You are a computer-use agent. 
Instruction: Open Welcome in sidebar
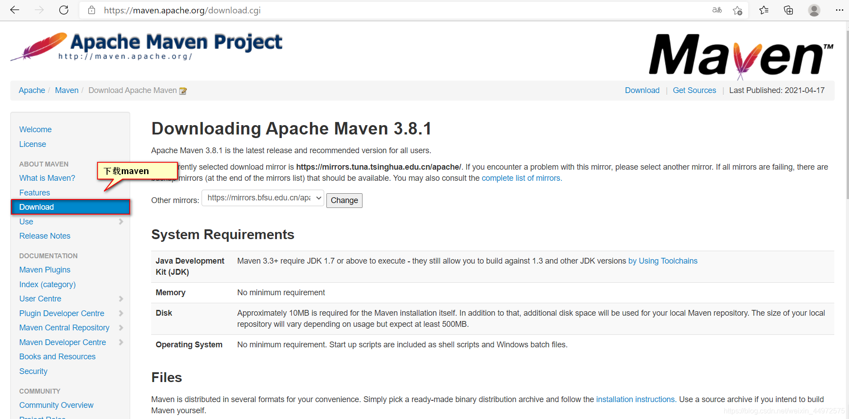(x=35, y=130)
